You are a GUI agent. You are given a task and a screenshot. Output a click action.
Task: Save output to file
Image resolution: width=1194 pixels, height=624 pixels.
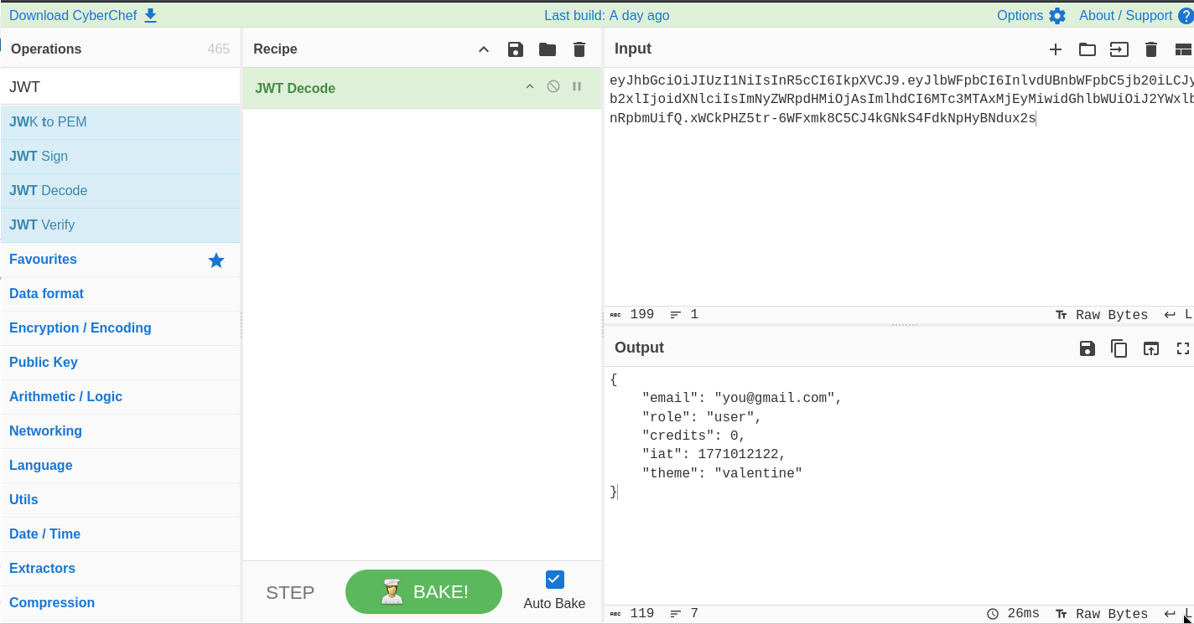pyautogui.click(x=1088, y=348)
